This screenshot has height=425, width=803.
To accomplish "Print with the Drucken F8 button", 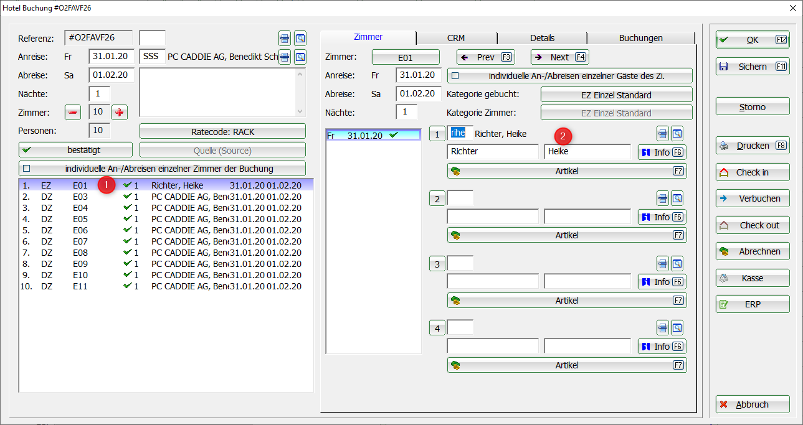I will [x=753, y=146].
